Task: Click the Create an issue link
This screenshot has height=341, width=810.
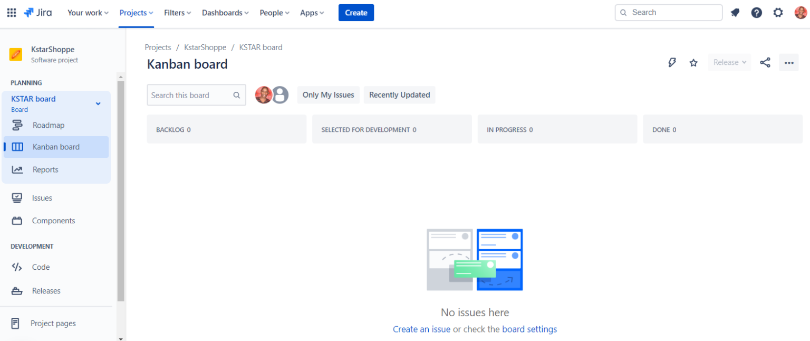Action: coord(421,329)
